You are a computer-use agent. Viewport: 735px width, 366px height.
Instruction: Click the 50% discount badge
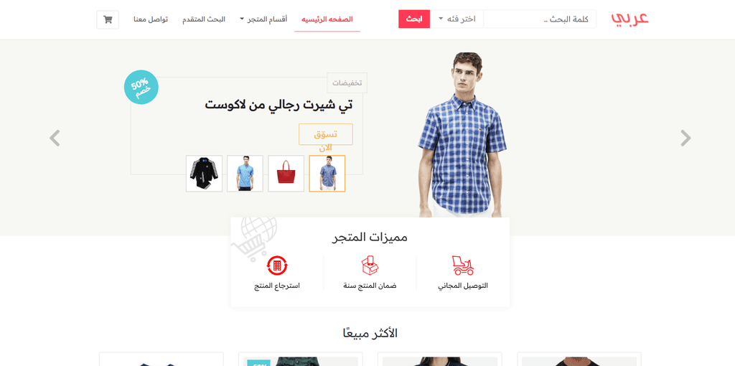pos(141,87)
